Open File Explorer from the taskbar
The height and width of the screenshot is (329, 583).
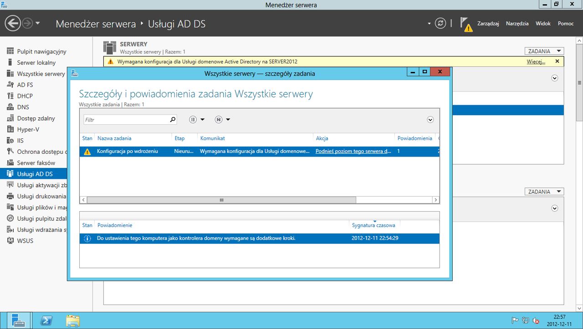click(73, 320)
